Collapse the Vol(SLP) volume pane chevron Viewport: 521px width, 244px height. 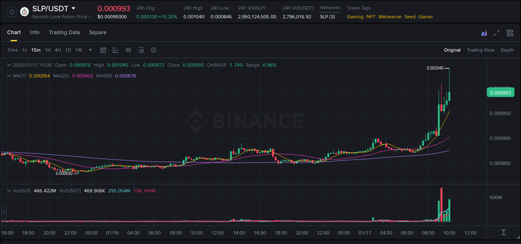(9, 190)
